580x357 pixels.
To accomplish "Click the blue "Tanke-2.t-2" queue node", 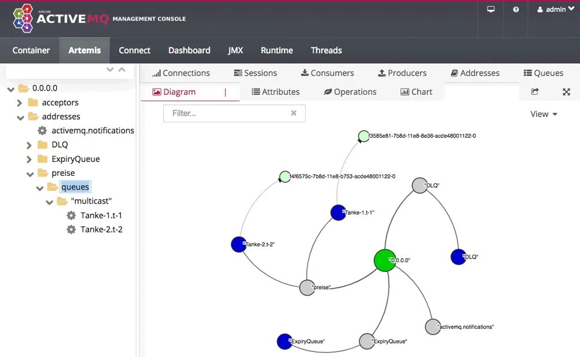I will (238, 244).
